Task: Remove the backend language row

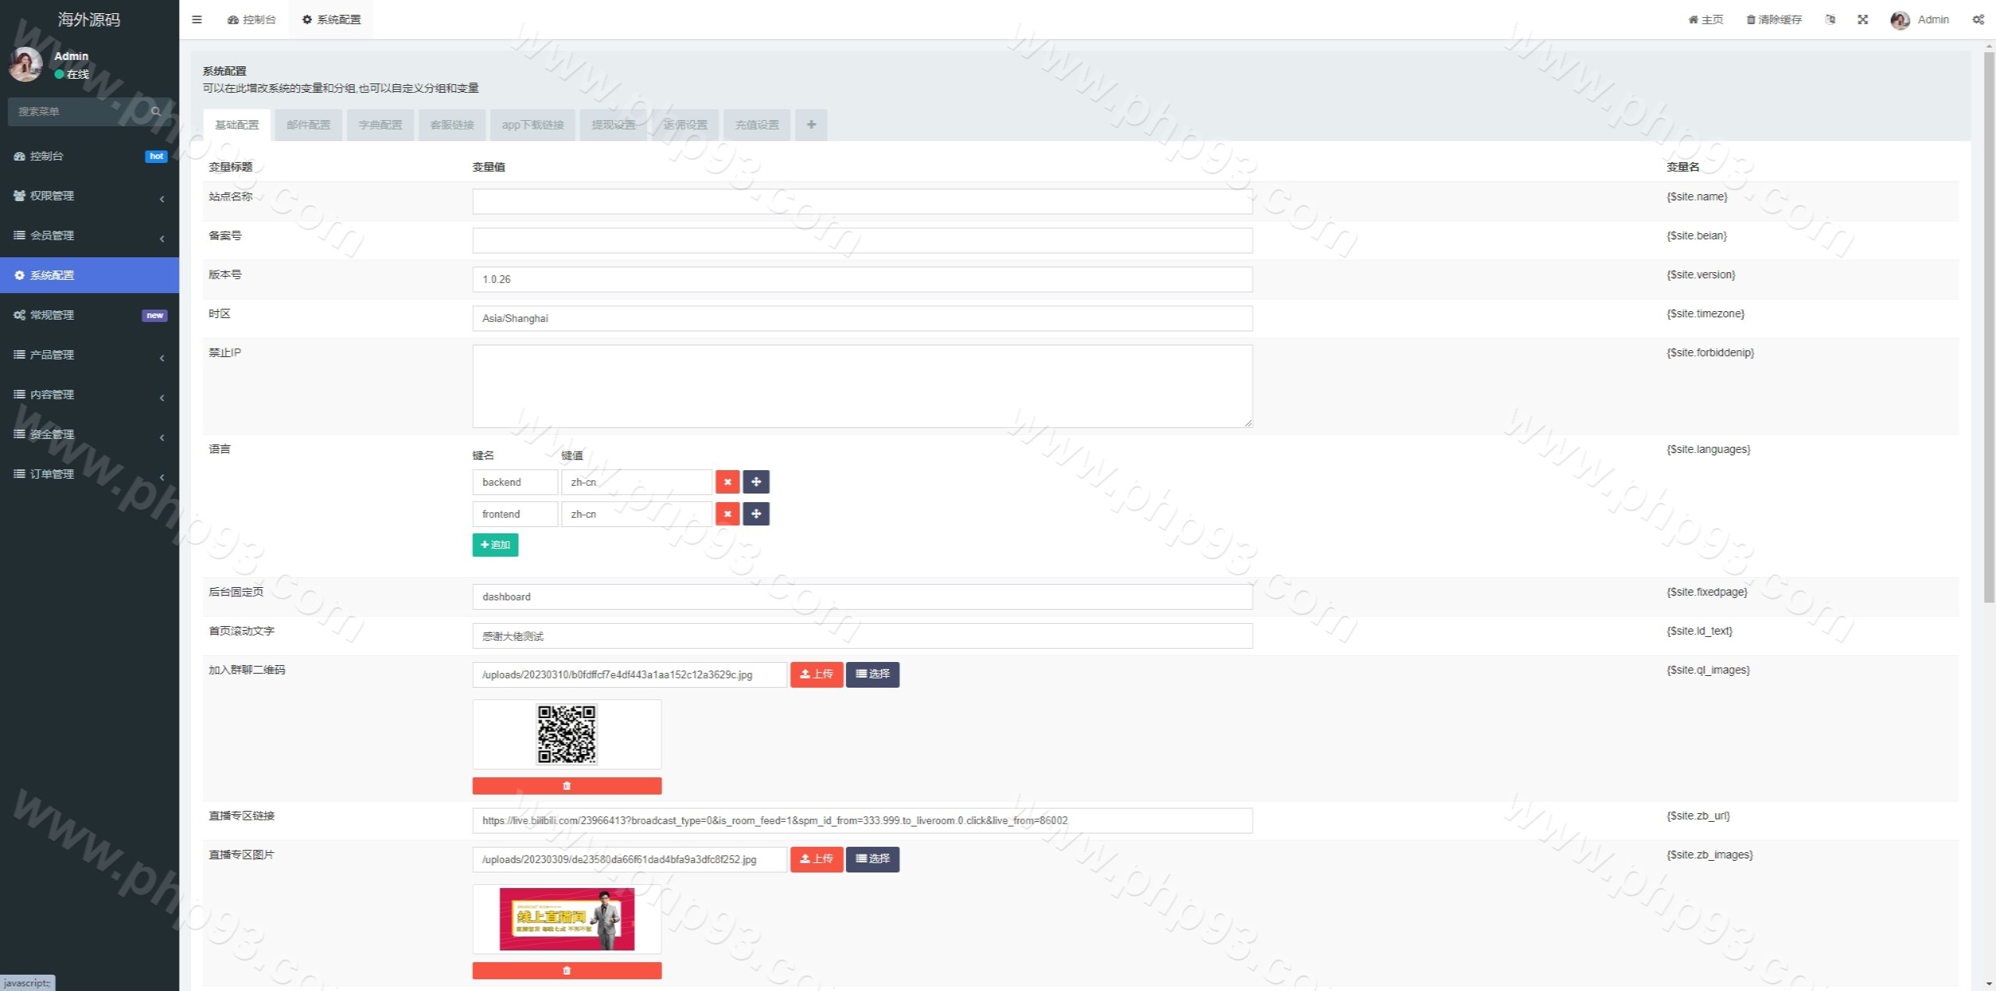Action: (727, 482)
